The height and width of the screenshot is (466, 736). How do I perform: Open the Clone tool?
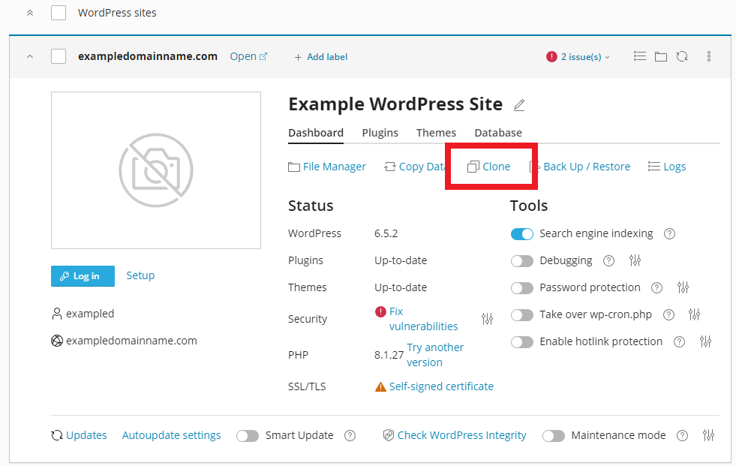coord(491,166)
